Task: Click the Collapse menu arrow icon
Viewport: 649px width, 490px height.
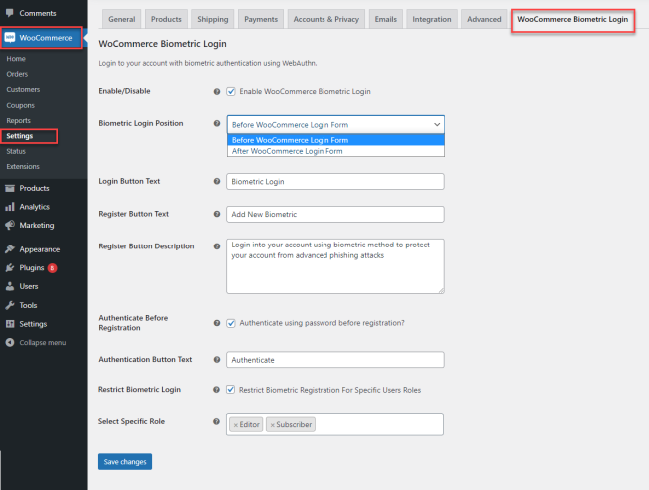Action: 10,342
